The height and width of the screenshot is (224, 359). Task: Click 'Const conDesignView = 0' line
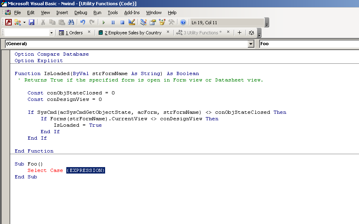pyautogui.click(x=65, y=99)
